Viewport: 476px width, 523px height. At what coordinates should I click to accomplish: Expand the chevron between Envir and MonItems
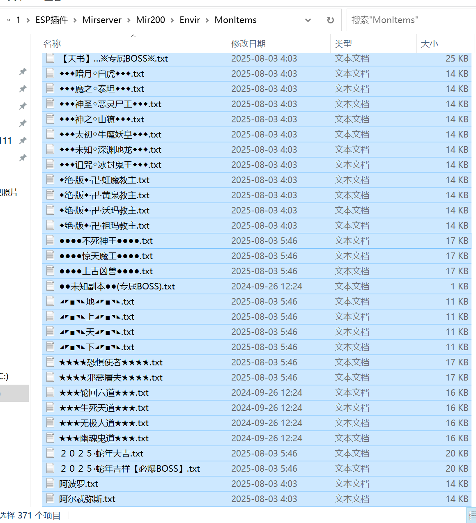pos(207,20)
